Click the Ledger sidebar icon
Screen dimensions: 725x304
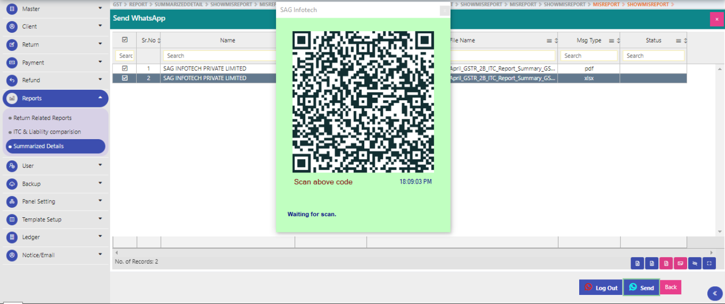coord(12,237)
